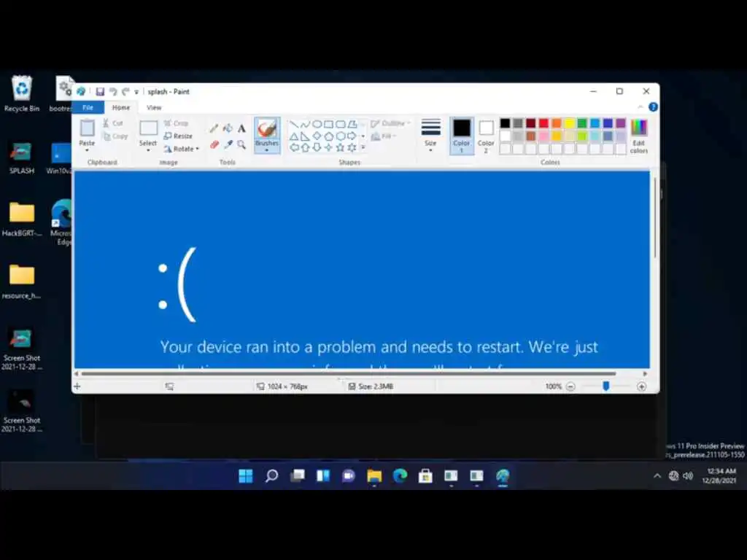Switch to the View tab
Screen dimensions: 747x560
[154, 108]
